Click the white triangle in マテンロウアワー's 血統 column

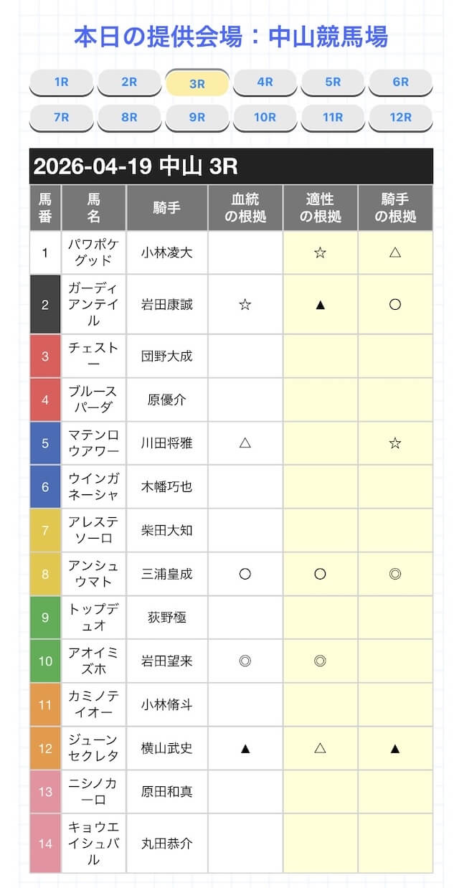point(245,443)
